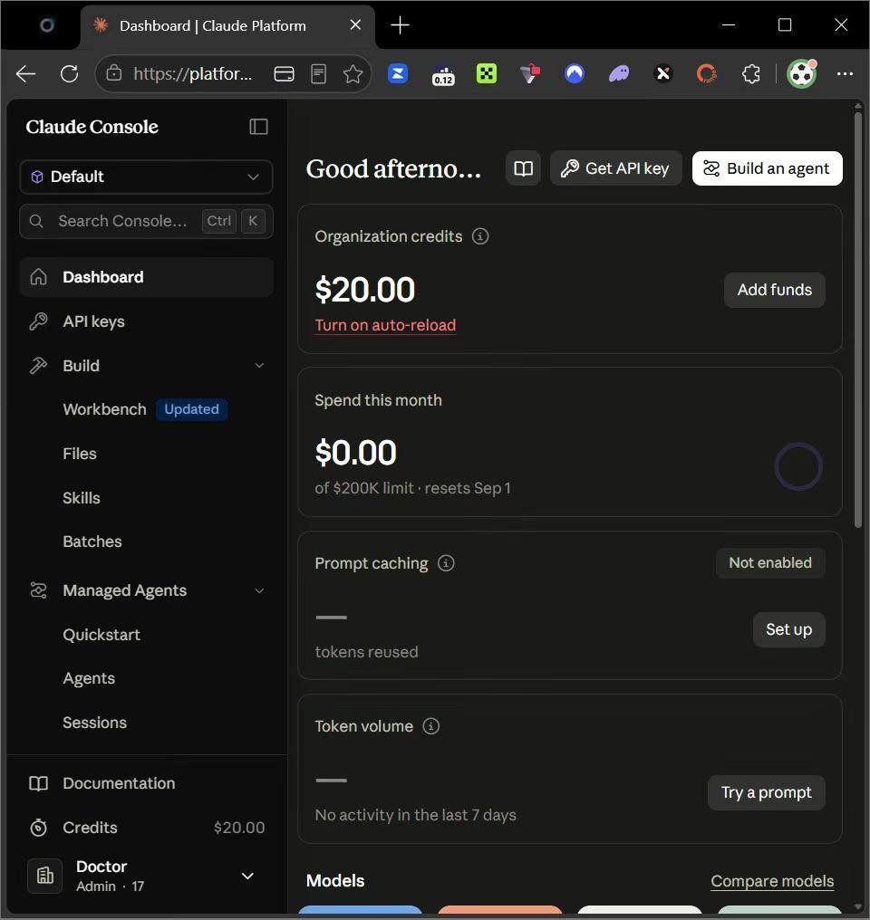Click the site info lock icon in address bar

pos(114,73)
